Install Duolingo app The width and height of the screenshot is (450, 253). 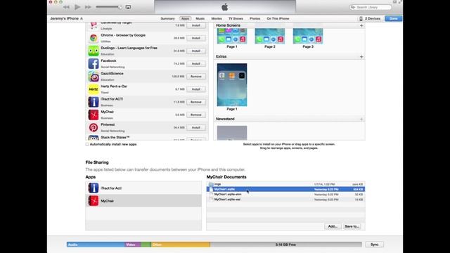point(196,51)
